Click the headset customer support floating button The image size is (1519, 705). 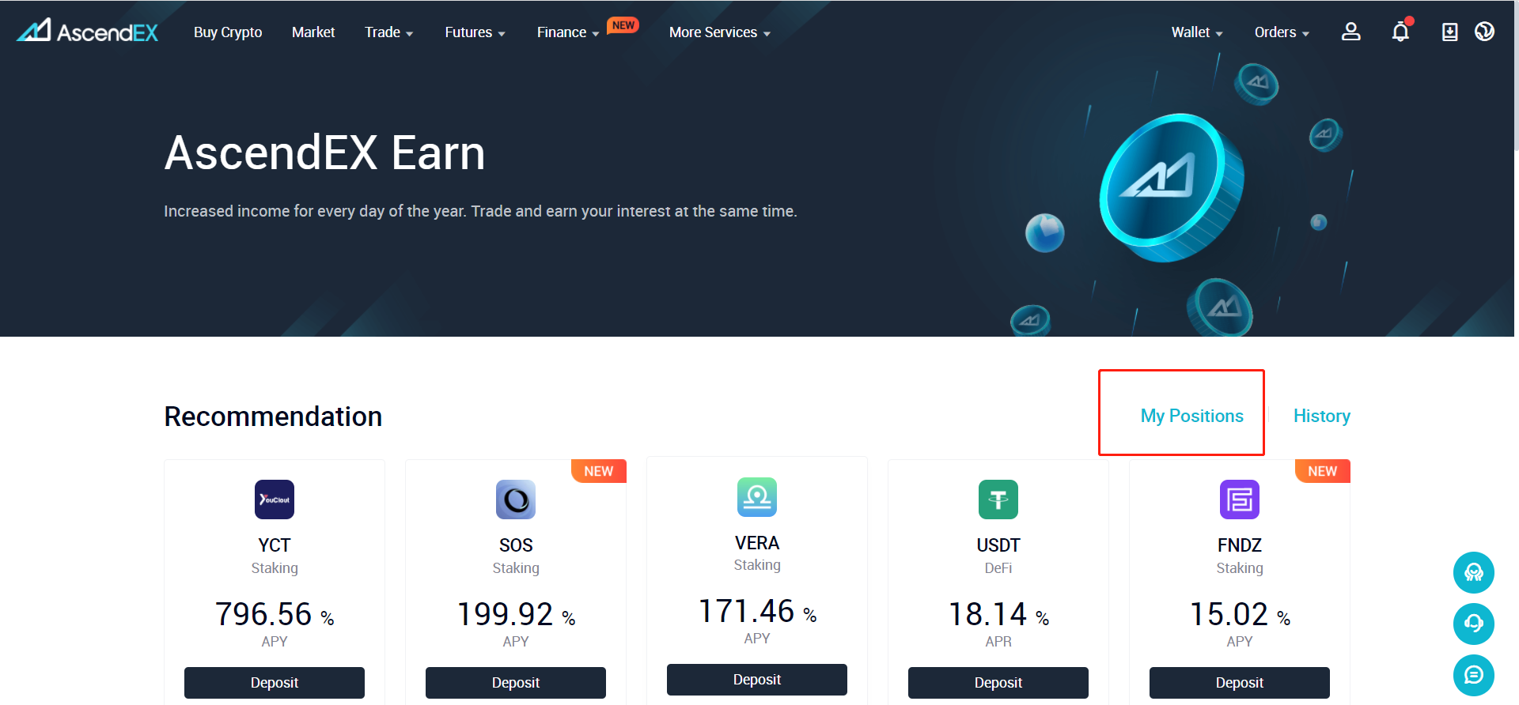click(1473, 624)
